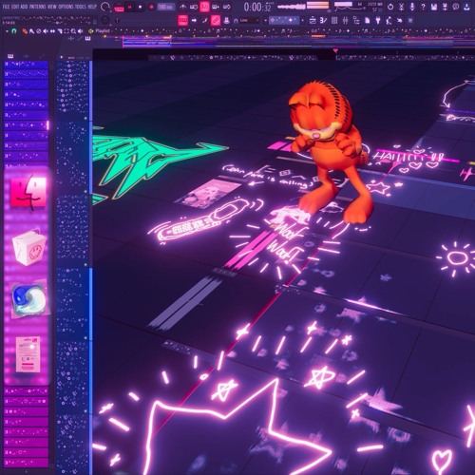This screenshot has width=475, height=475.
Task: Open the plugin picker icon
Action: click(378, 20)
